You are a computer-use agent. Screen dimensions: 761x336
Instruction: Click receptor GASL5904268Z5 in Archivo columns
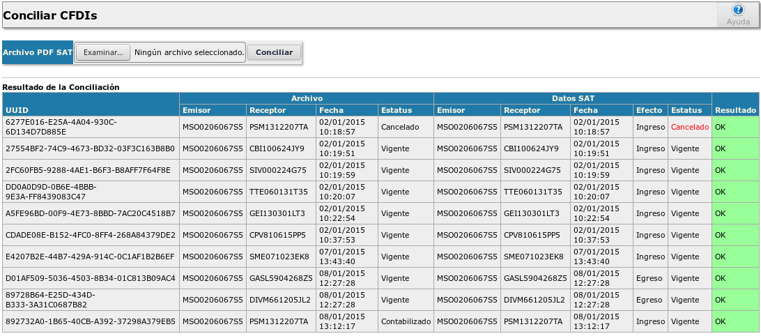(x=281, y=278)
